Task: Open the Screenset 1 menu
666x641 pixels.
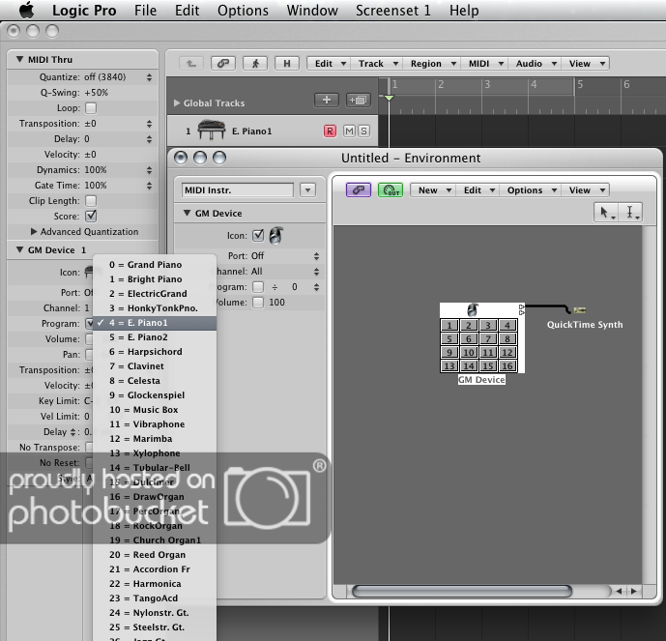Action: coord(392,11)
